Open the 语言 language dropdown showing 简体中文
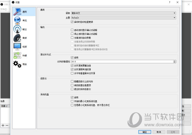Screen dimensions: 192x135 [124, 13]
